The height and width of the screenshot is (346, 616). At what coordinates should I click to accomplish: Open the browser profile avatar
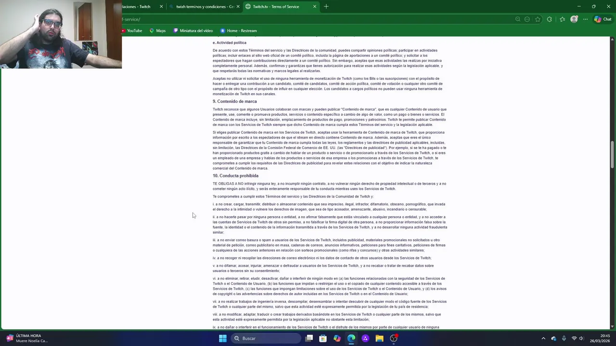[574, 19]
